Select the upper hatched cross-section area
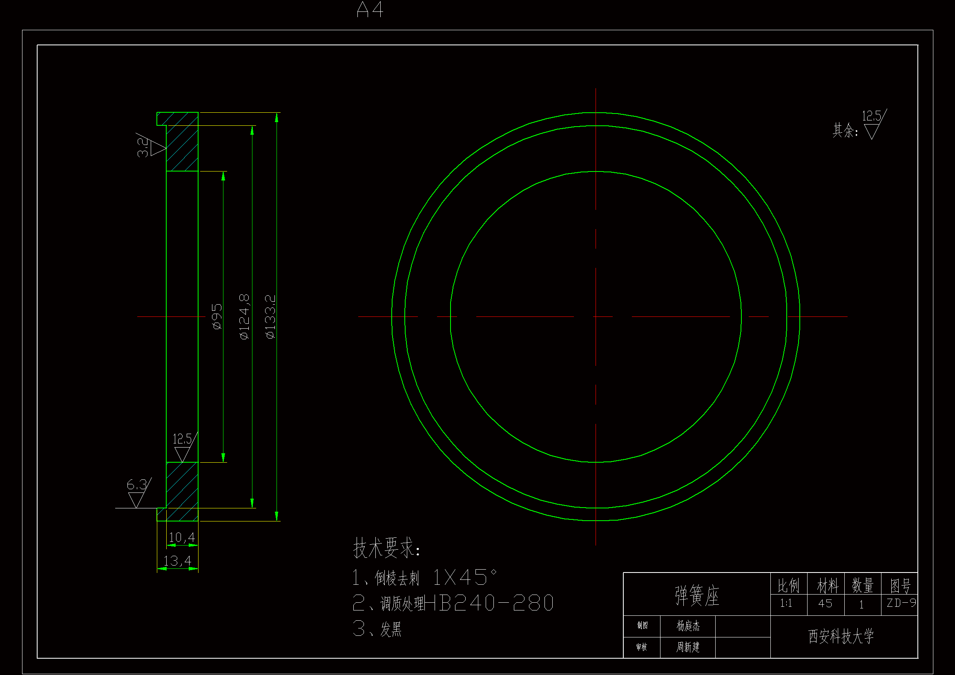Image resolution: width=955 pixels, height=675 pixels. 182,148
